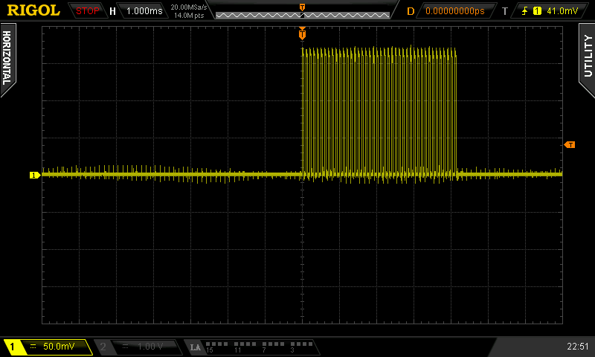Click the H horizontal label
The height and width of the screenshot is (357, 595).
click(x=112, y=11)
